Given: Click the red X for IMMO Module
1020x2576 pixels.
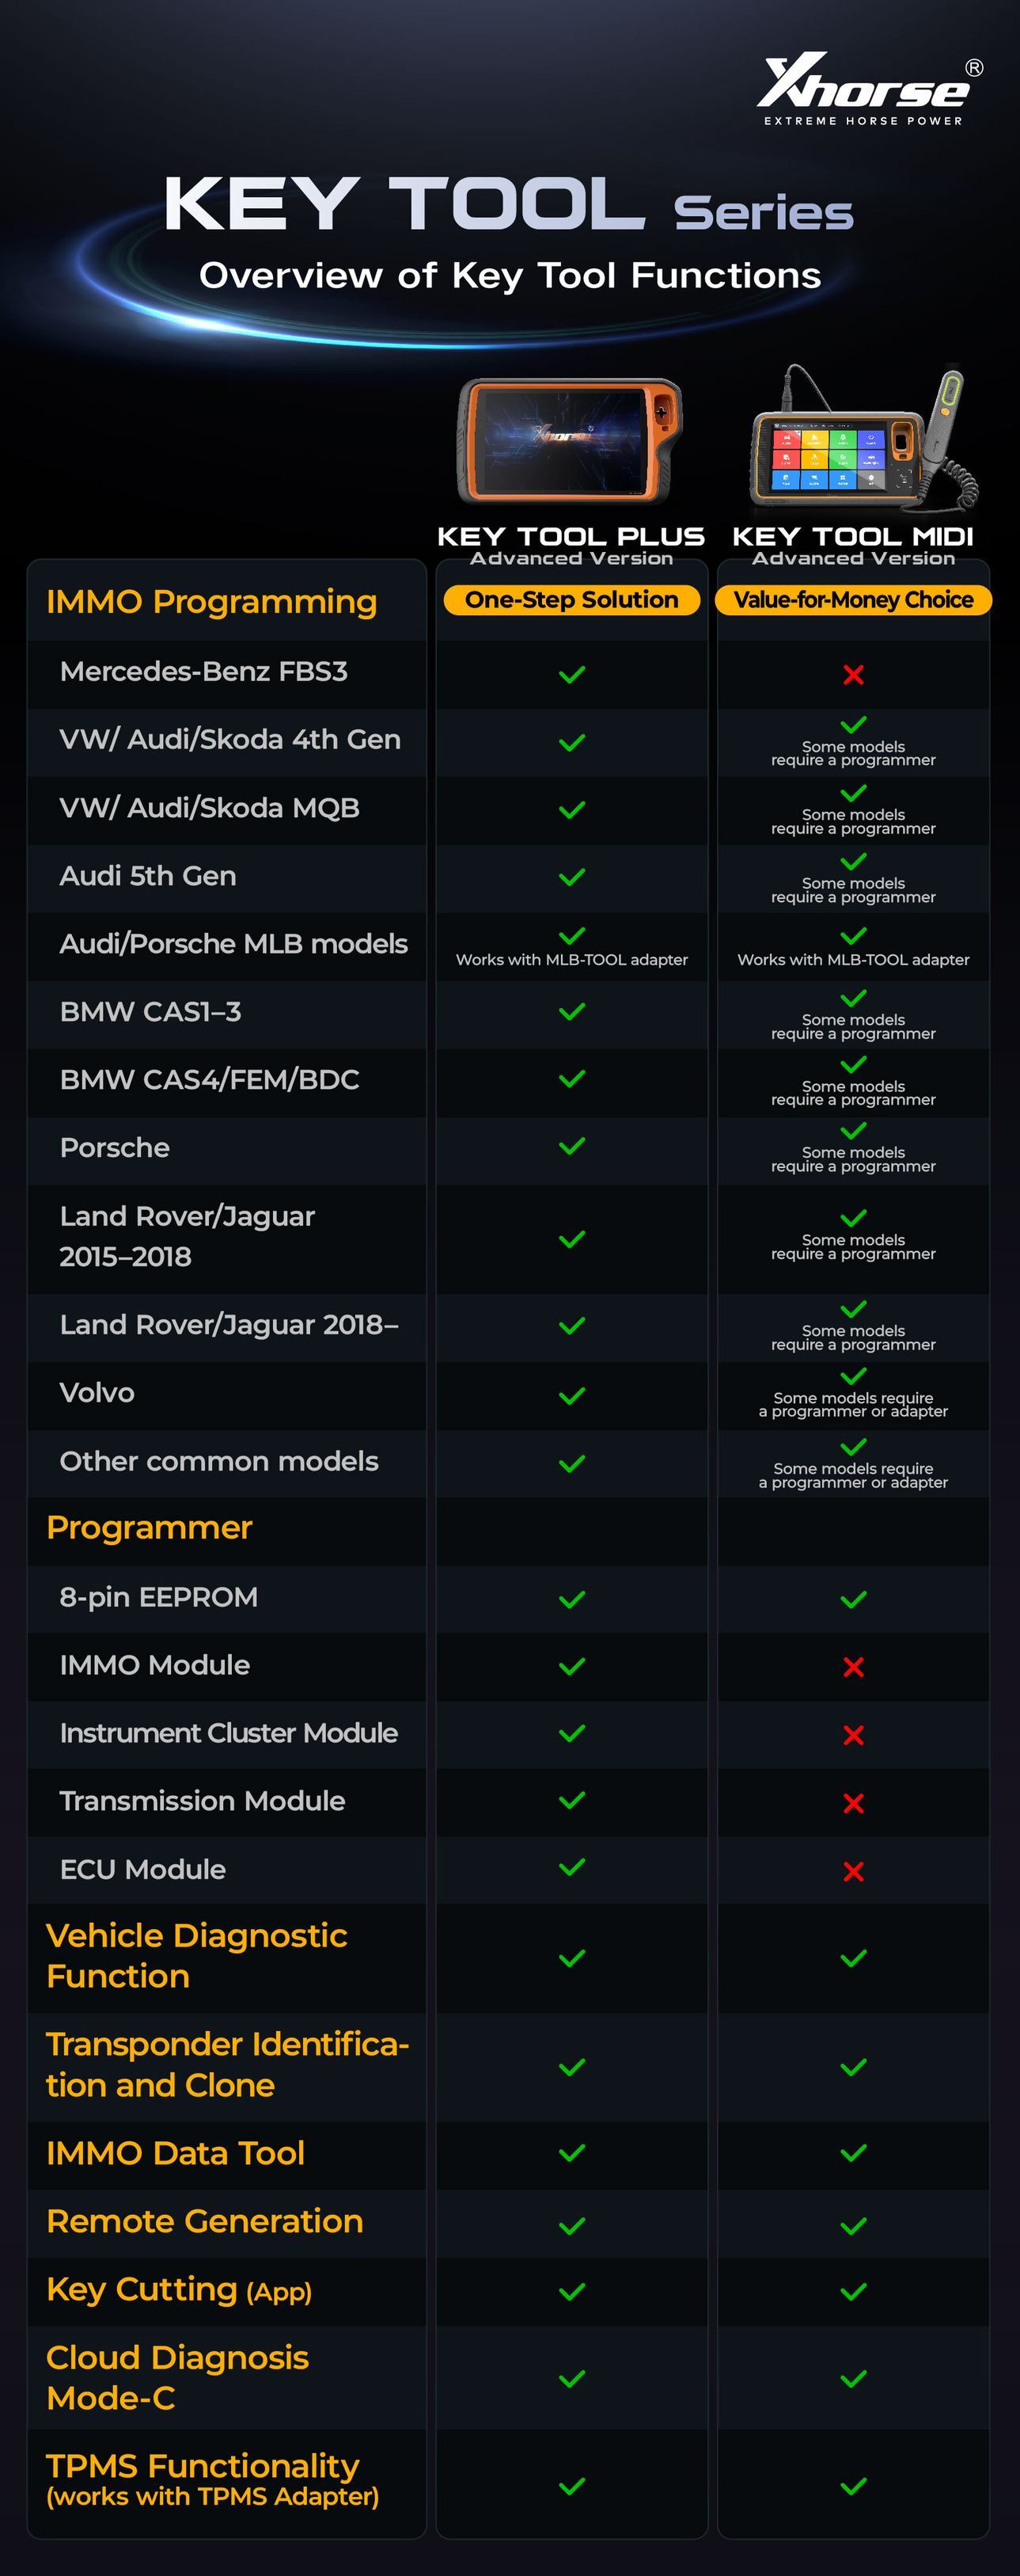Looking at the screenshot, I should click(853, 1667).
